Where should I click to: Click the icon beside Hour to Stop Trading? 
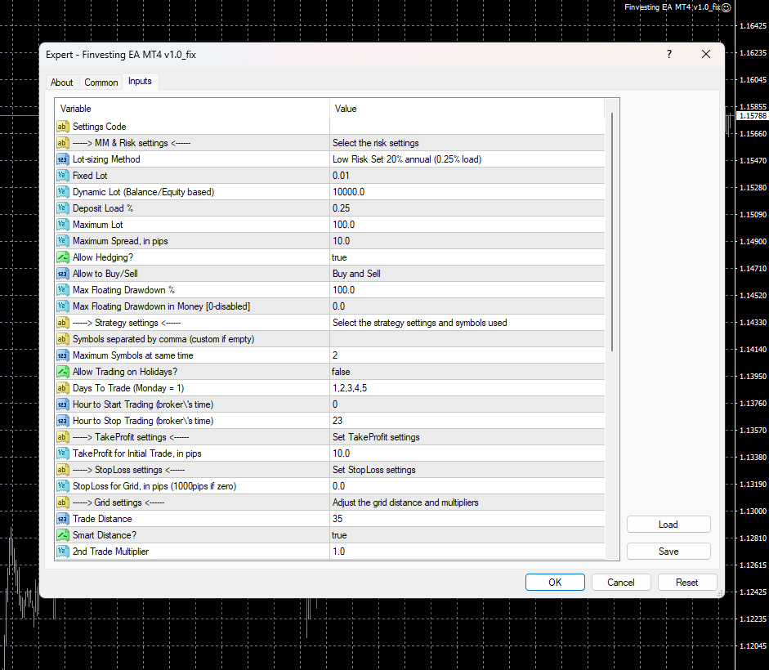click(62, 421)
